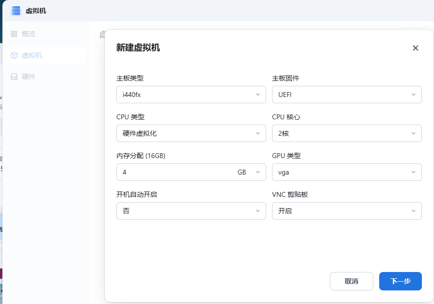Click the chevron arrow in 主板固件 field
The image size is (434, 304).
pyautogui.click(x=414, y=95)
